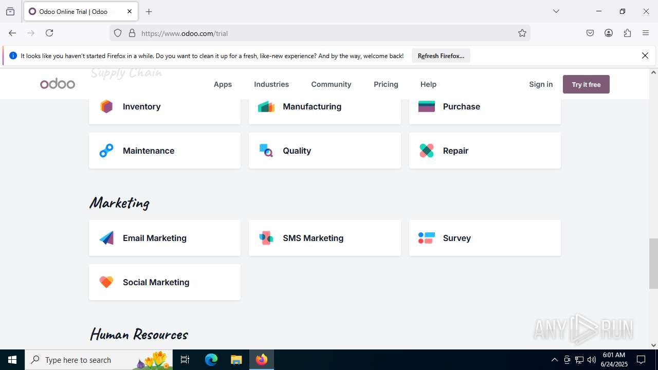Select the Survey app card
The image size is (658, 370).
pos(485,238)
